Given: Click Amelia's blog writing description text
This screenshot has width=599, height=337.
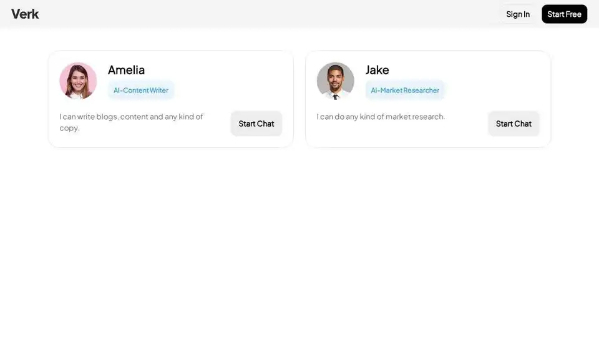Looking at the screenshot, I should click(131, 122).
